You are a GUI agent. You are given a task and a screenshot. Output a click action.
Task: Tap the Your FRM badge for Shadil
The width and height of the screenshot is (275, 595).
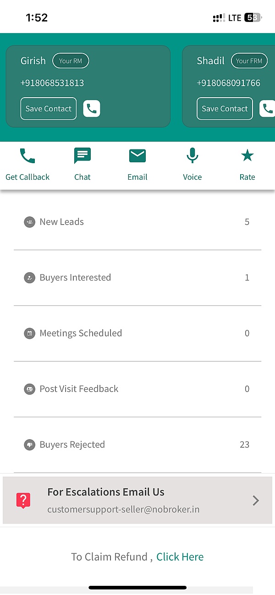tap(249, 61)
